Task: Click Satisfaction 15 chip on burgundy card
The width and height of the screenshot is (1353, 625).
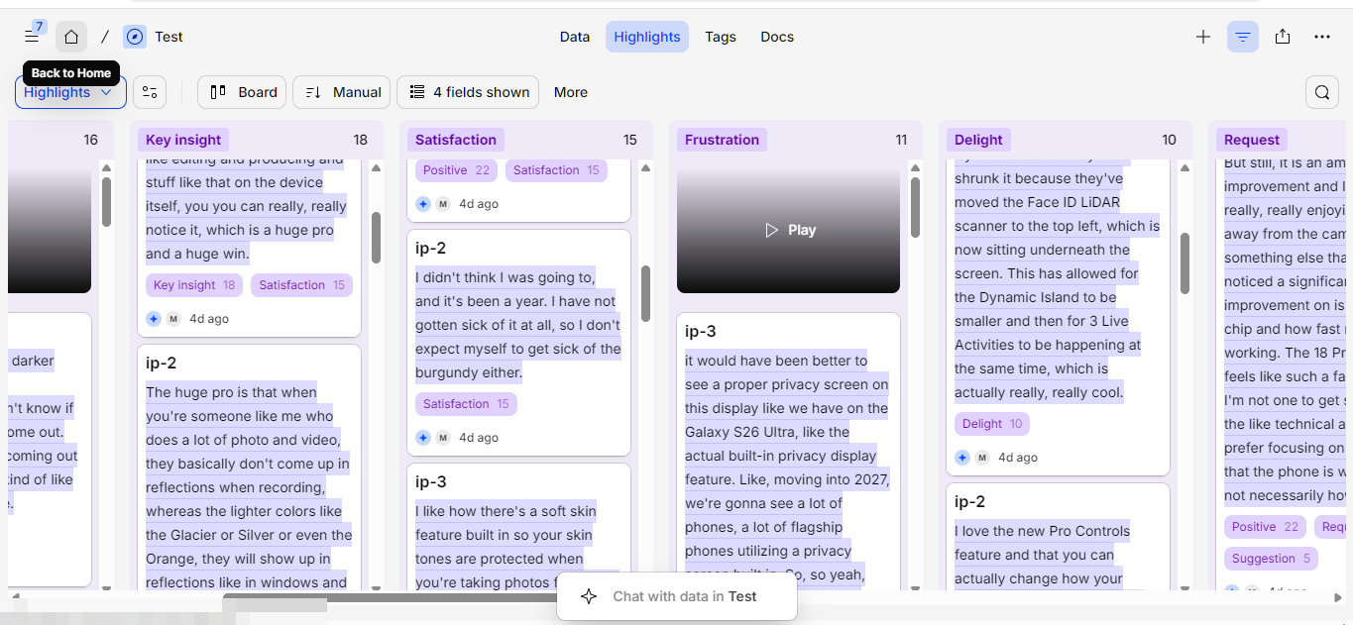Action: 466,404
